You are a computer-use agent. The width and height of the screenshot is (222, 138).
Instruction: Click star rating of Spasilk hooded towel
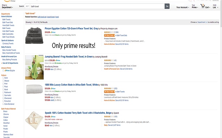coord(109,116)
